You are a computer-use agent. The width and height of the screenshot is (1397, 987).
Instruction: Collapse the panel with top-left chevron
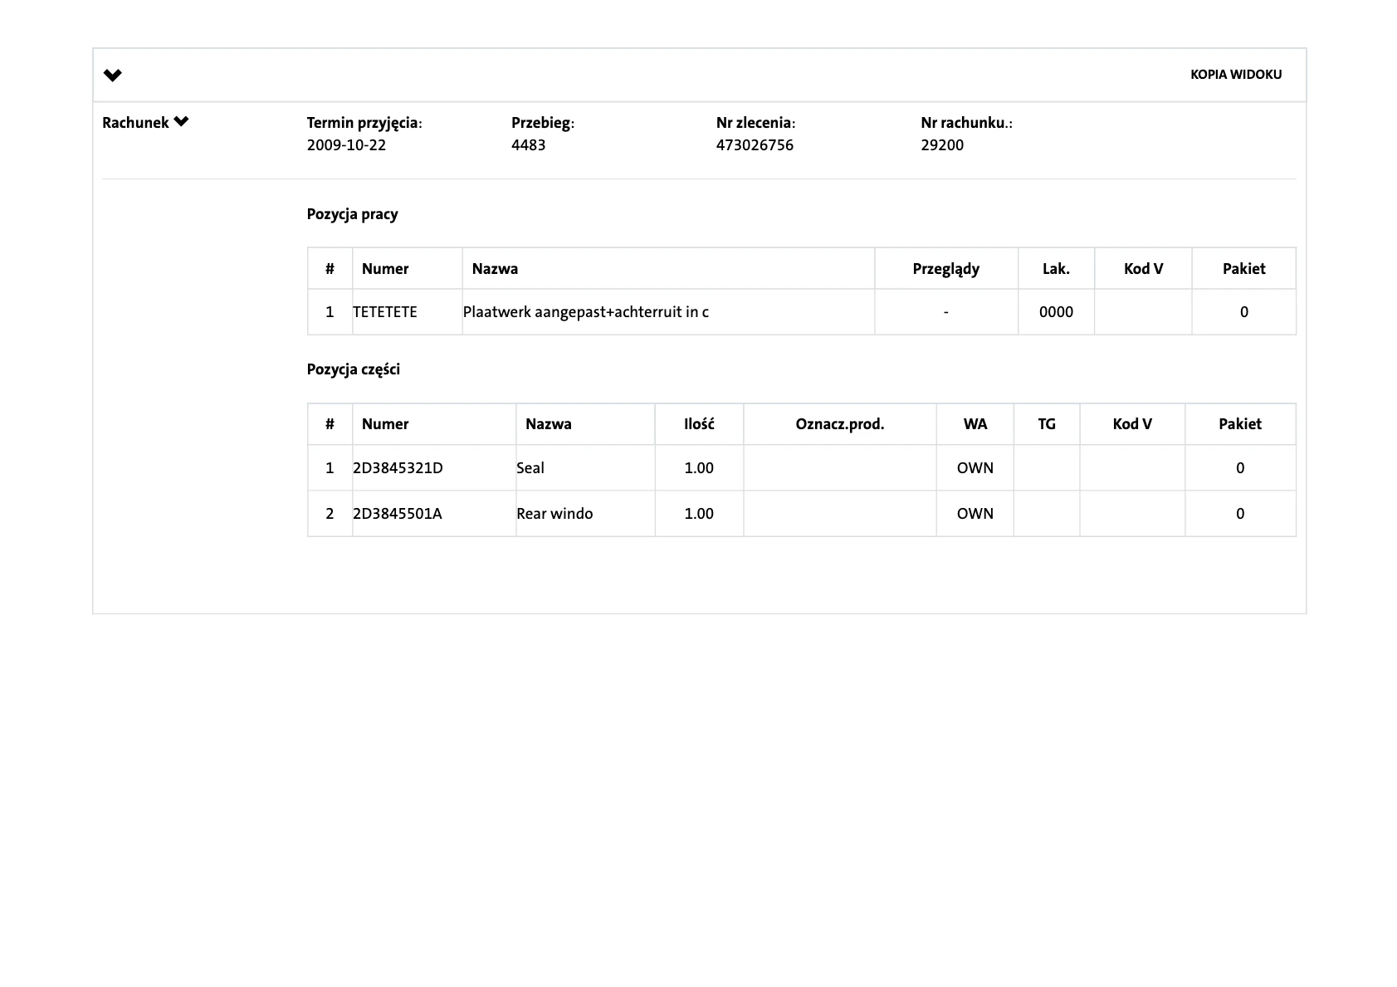113,76
